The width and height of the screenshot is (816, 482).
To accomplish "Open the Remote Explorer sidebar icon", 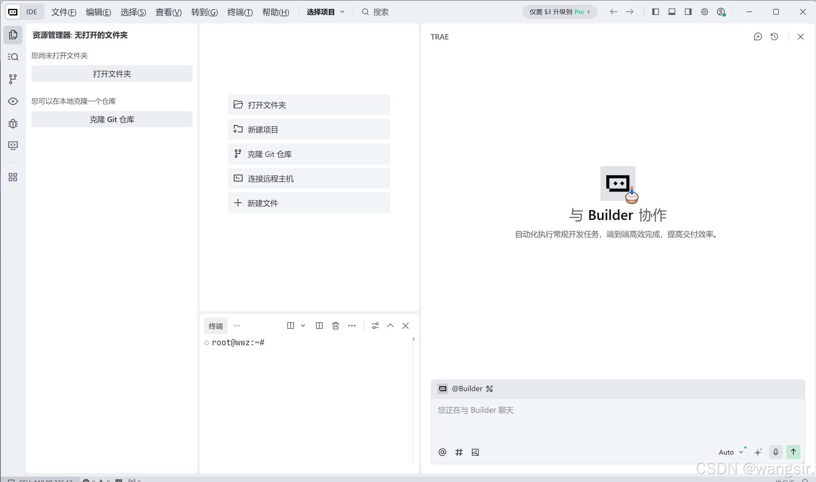I will point(13,145).
